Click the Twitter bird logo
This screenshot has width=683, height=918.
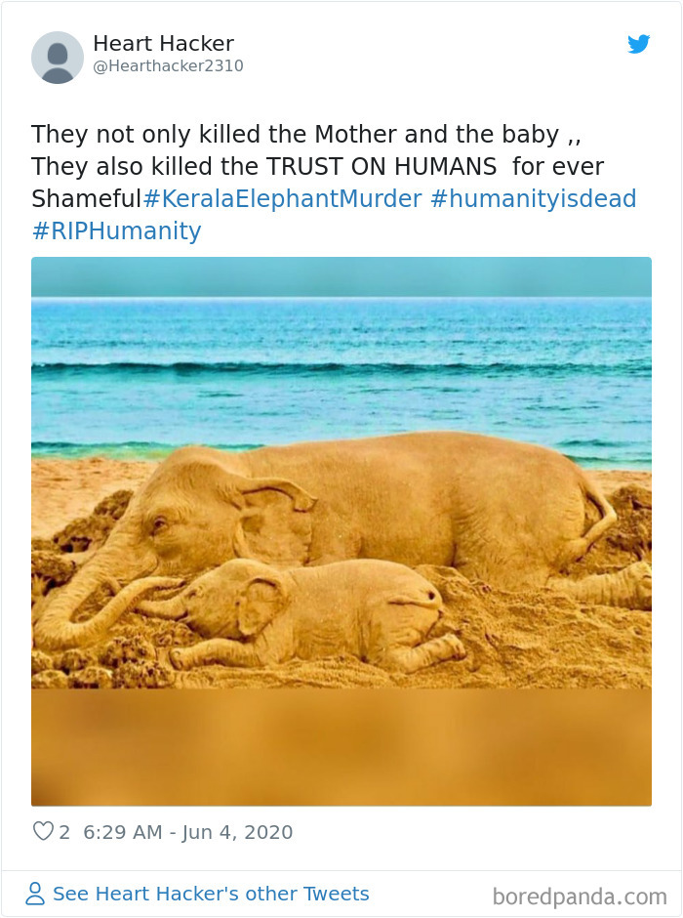point(639,44)
